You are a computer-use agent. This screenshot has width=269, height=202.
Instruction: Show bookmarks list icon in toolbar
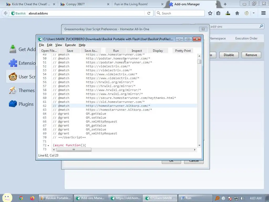tap(218, 13)
